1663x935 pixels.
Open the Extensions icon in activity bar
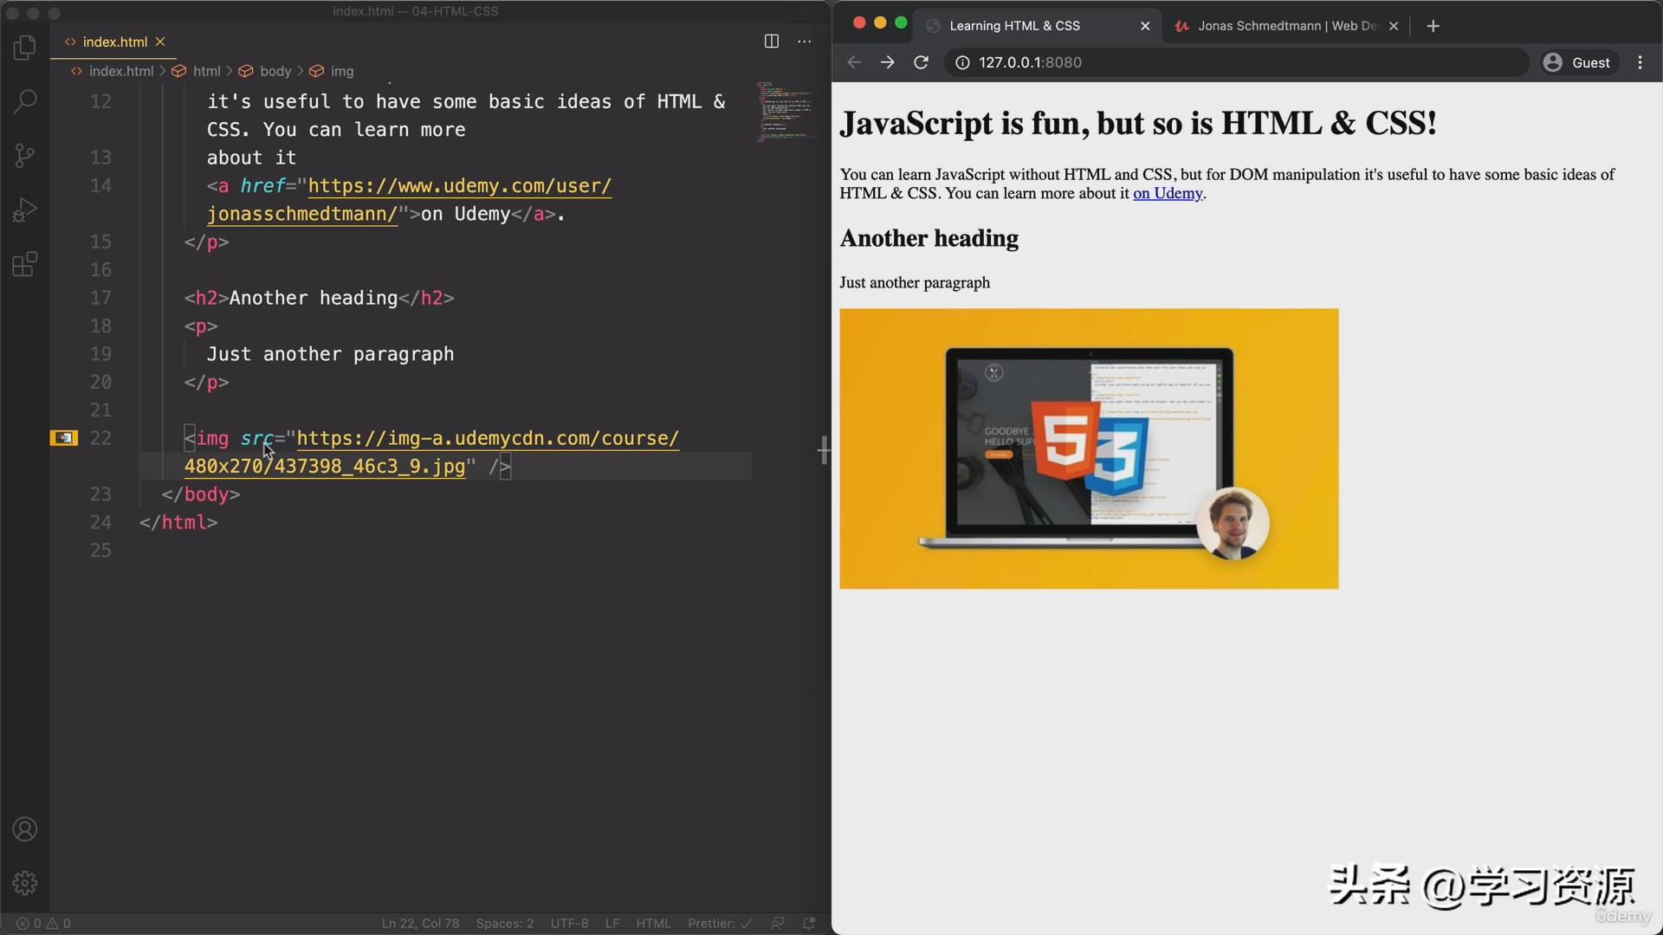[x=24, y=264]
